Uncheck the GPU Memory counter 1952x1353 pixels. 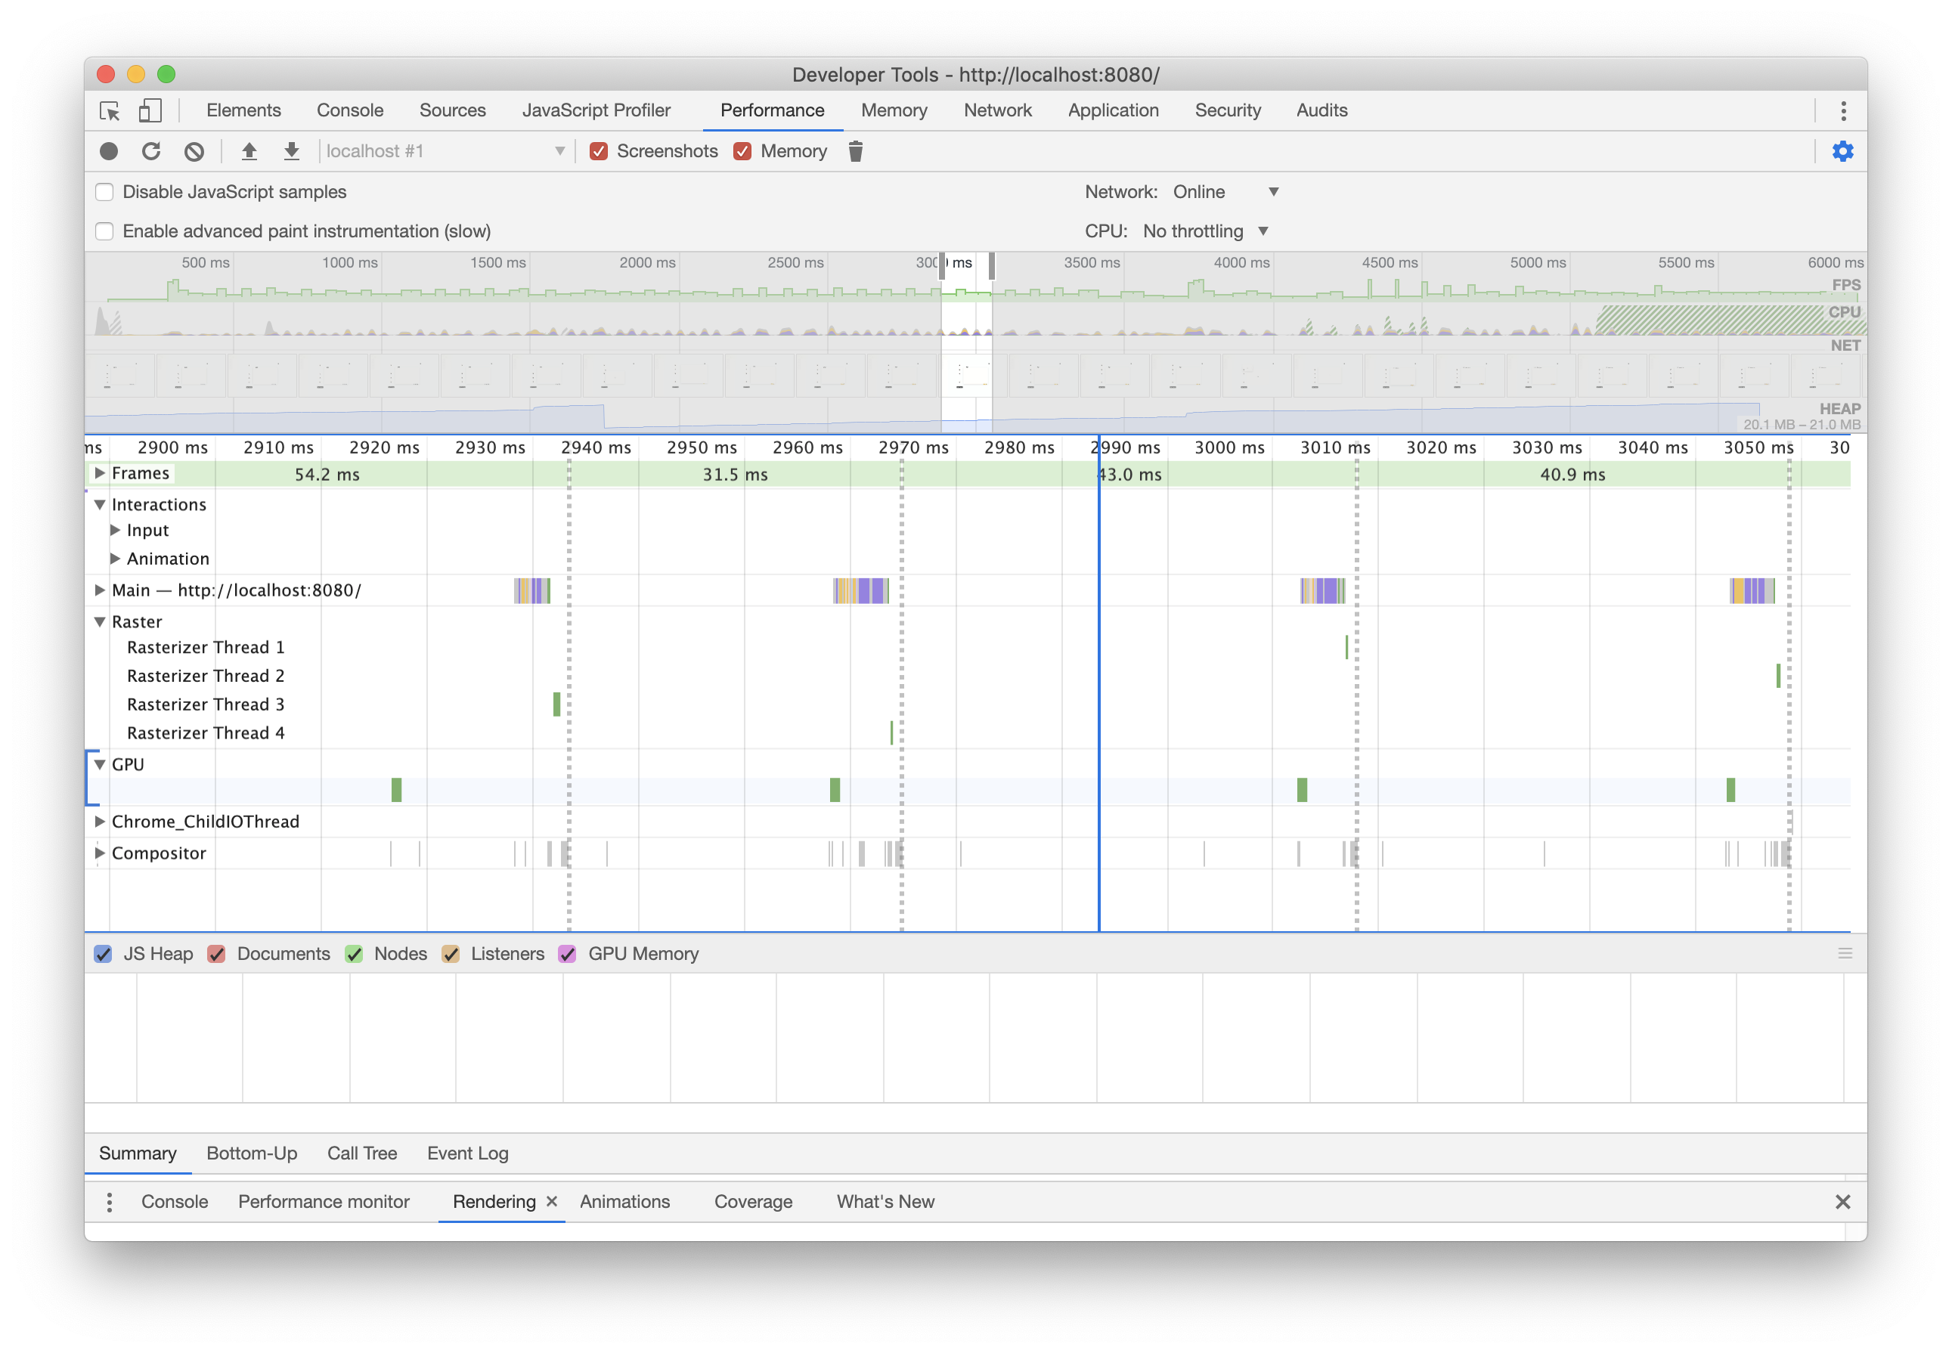(567, 954)
